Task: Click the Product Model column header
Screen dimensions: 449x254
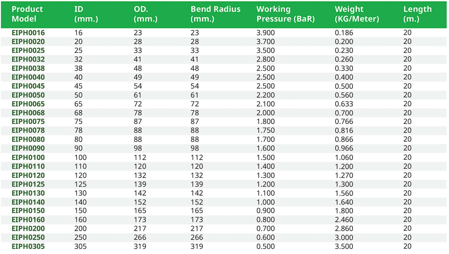Action: pyautogui.click(x=27, y=14)
